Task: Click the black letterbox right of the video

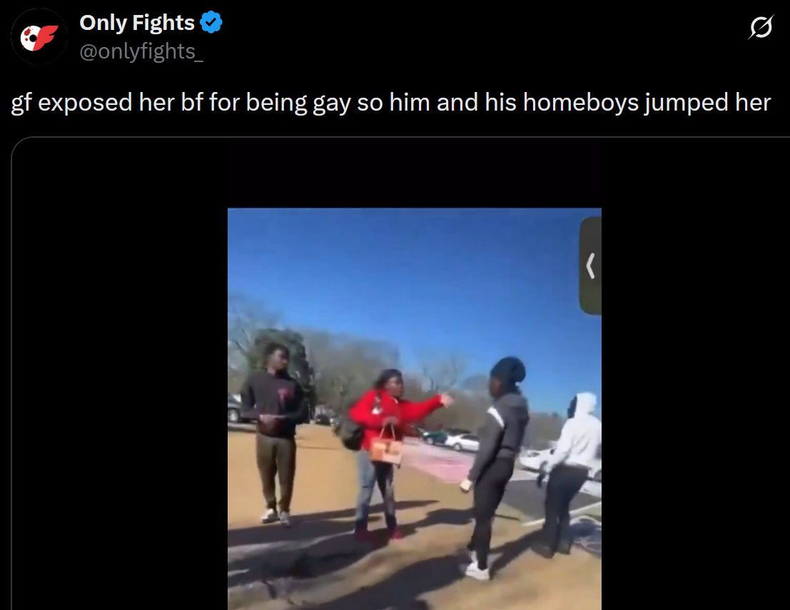Action: (695, 374)
